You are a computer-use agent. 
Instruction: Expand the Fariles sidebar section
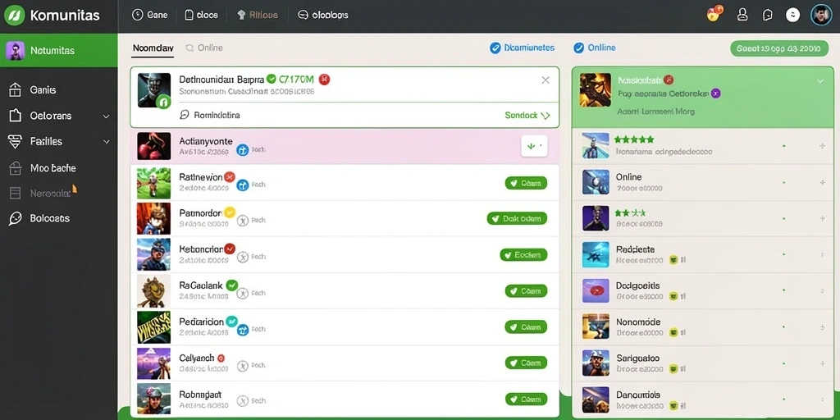click(106, 142)
